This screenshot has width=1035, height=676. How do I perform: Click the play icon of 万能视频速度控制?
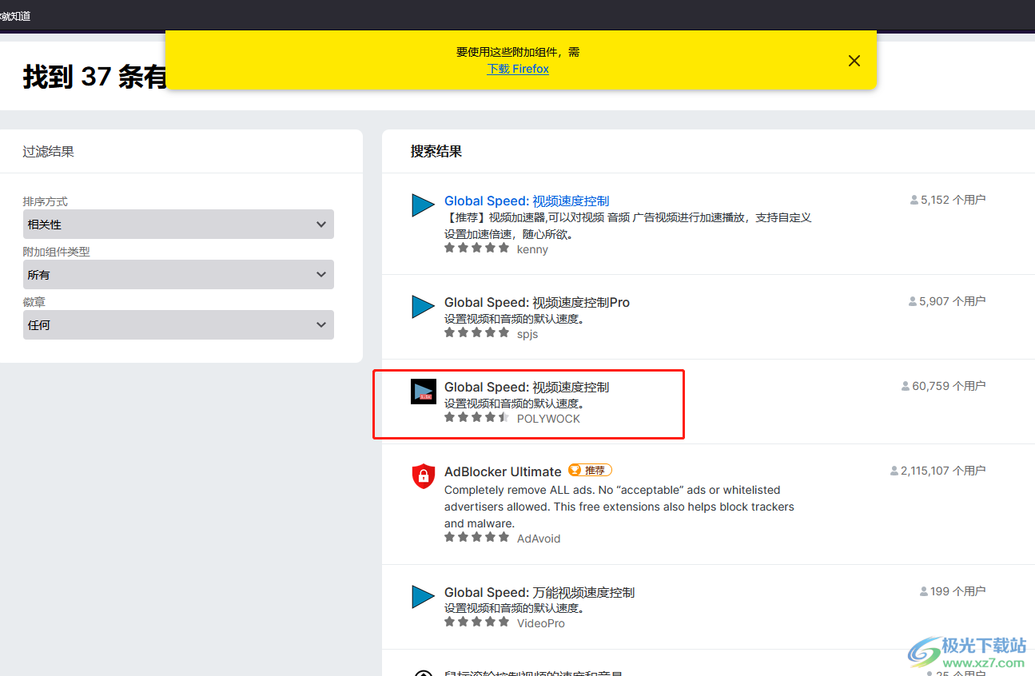tap(423, 597)
